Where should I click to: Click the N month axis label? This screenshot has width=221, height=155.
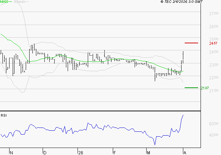(x=11, y=153)
